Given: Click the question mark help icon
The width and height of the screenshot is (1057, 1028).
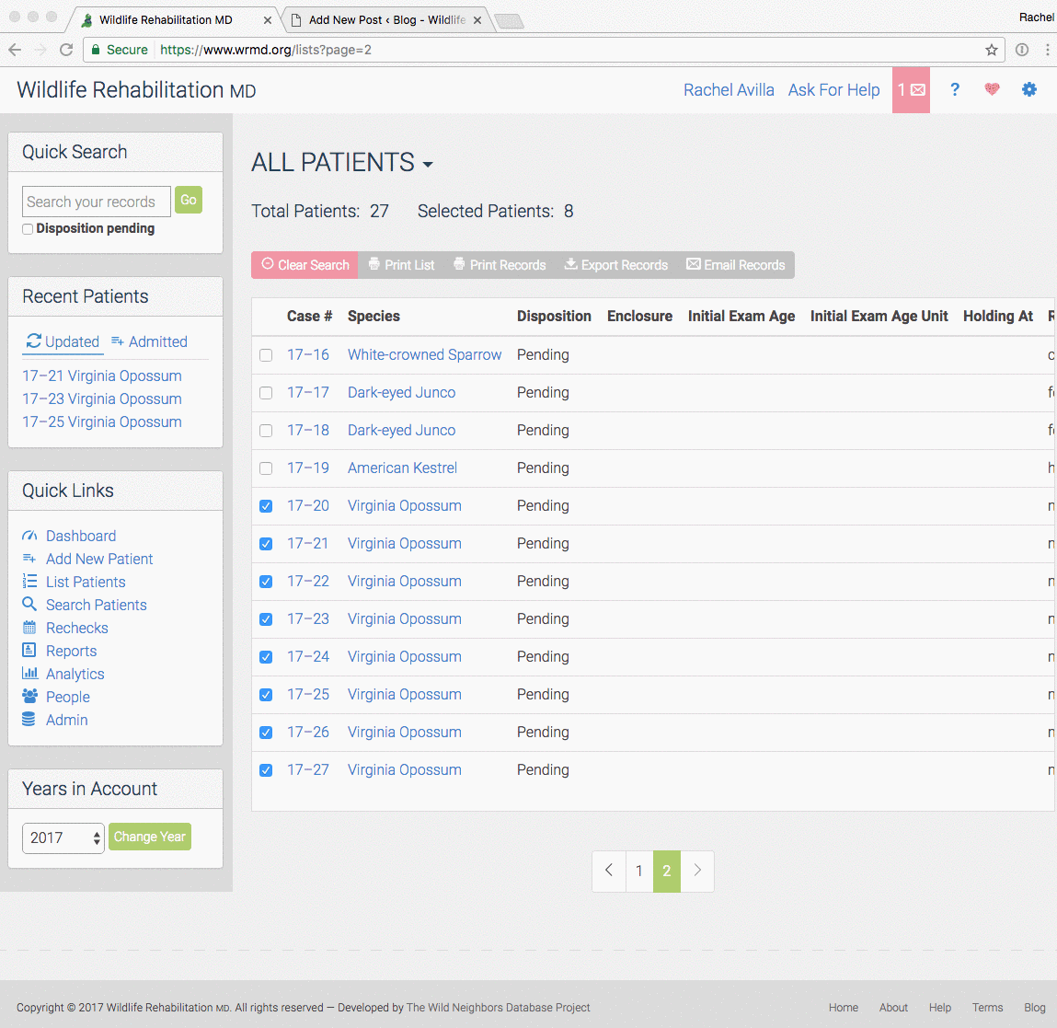Looking at the screenshot, I should tap(955, 89).
